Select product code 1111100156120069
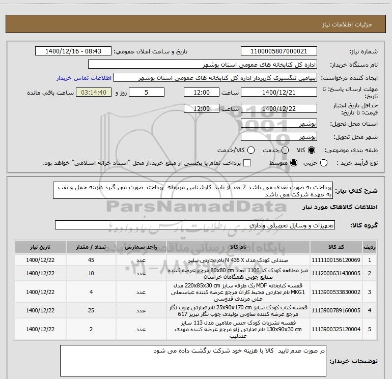The image size is (392, 379). pos(336,260)
